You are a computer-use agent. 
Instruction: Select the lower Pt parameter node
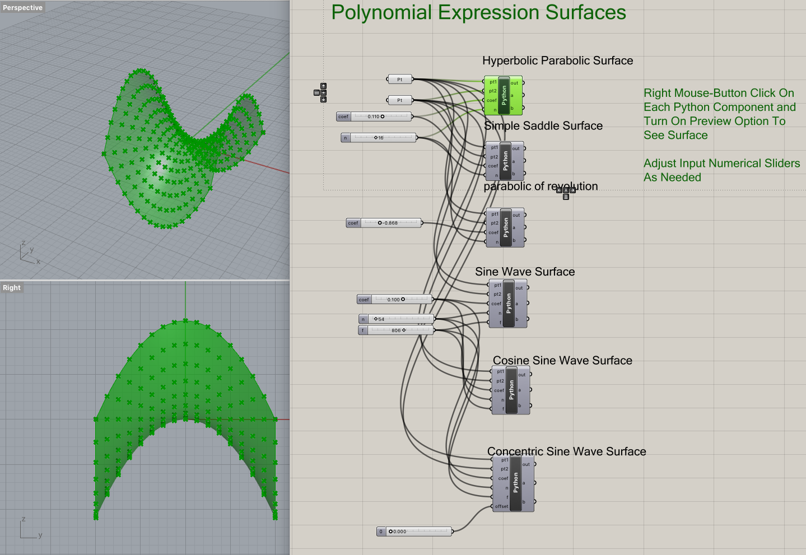399,100
